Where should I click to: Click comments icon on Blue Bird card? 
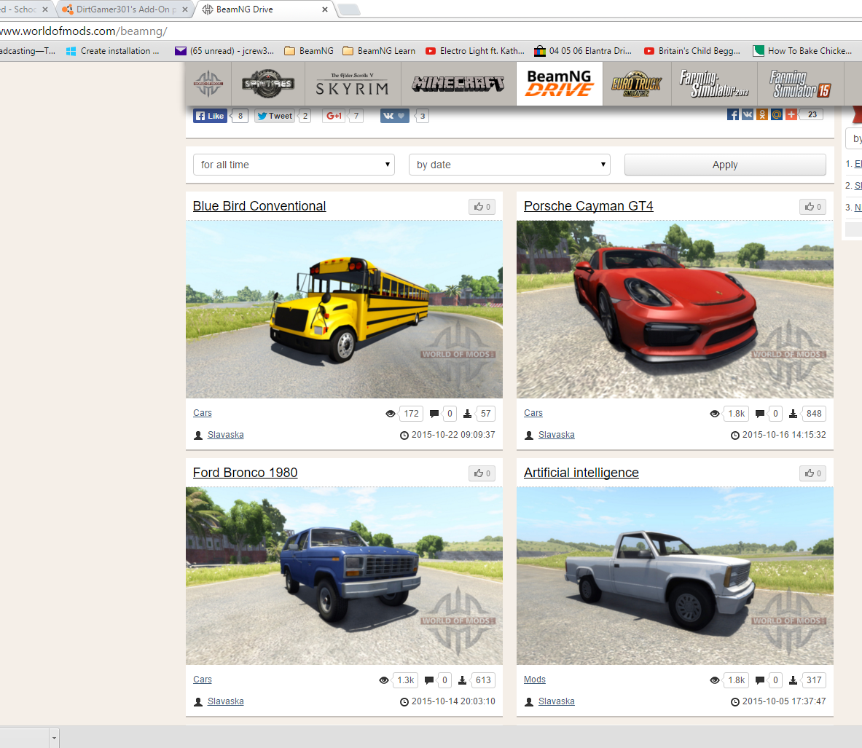[434, 414]
